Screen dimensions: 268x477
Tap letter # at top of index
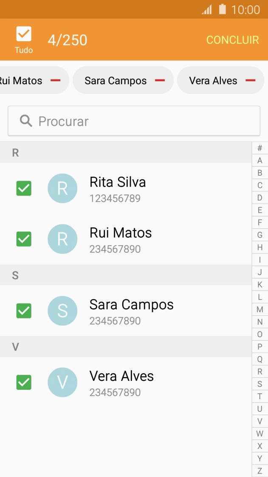[260, 148]
